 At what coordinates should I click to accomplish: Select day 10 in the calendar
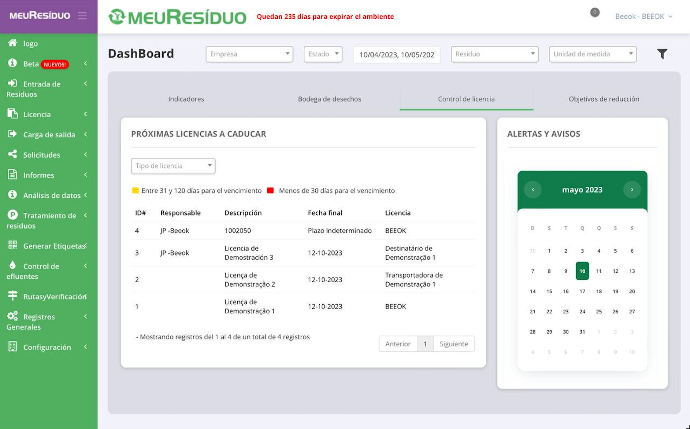[x=582, y=271]
